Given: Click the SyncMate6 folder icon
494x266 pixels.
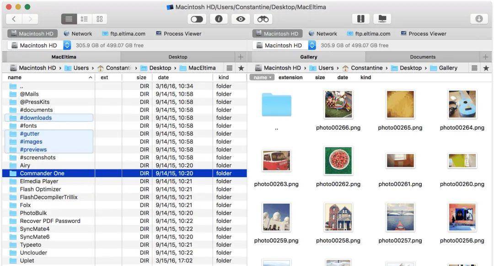Looking at the screenshot, I should (x=13, y=237).
